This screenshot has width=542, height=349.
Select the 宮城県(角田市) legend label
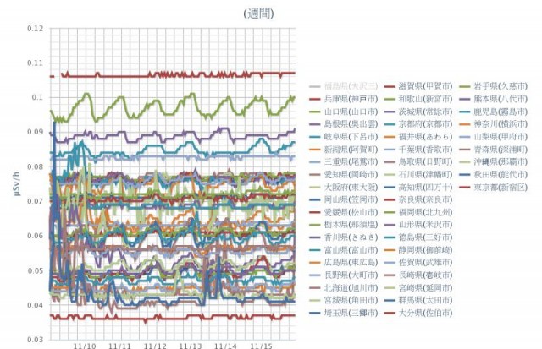tap(351, 300)
